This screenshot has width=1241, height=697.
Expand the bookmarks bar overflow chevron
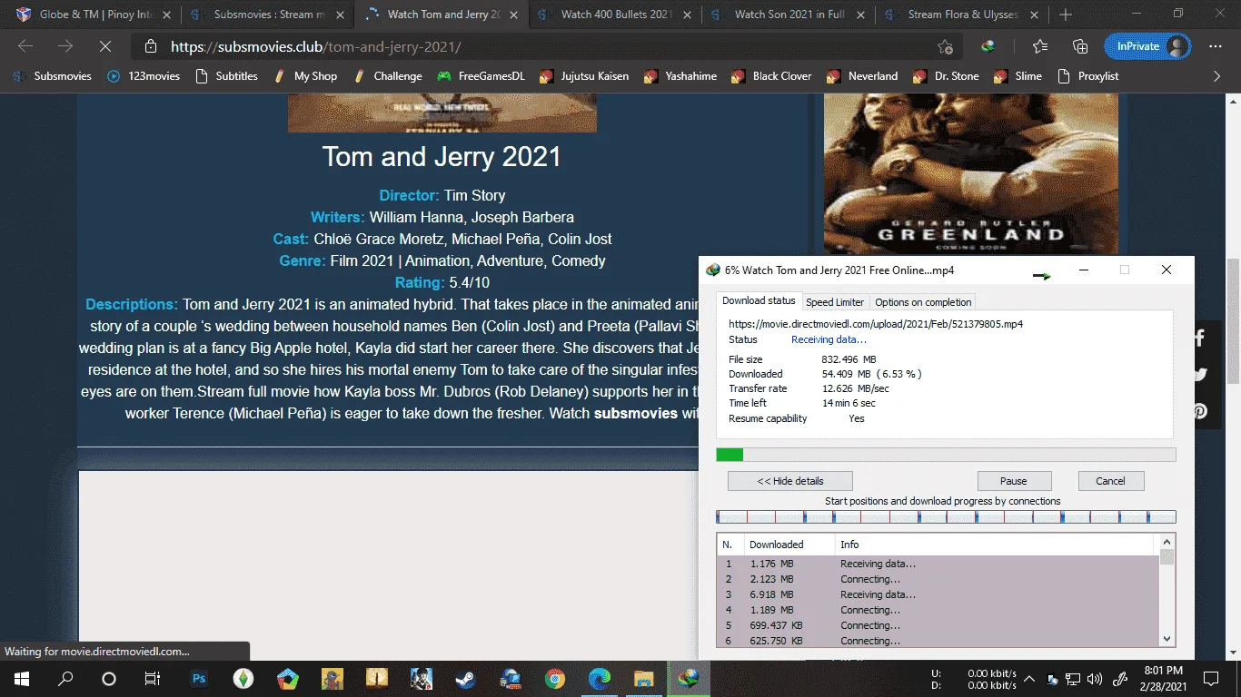pyautogui.click(x=1217, y=76)
